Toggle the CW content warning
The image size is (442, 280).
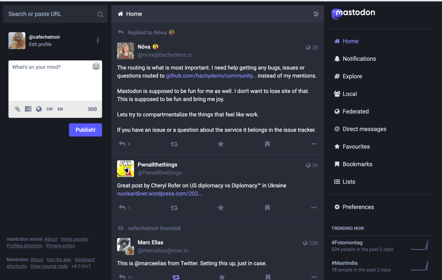tap(50, 109)
